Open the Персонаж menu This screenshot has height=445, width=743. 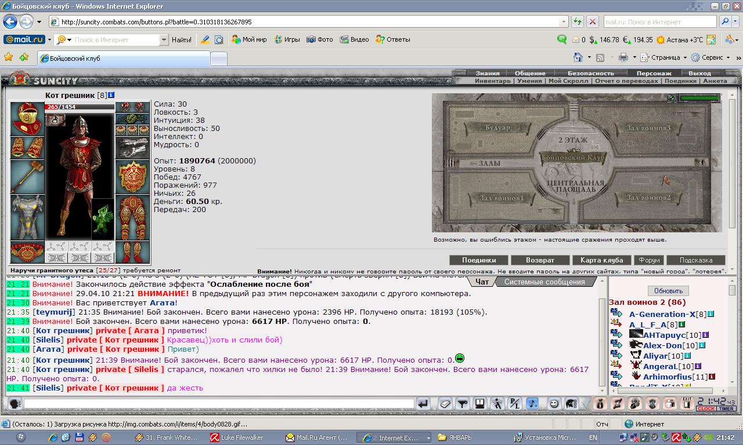click(654, 74)
